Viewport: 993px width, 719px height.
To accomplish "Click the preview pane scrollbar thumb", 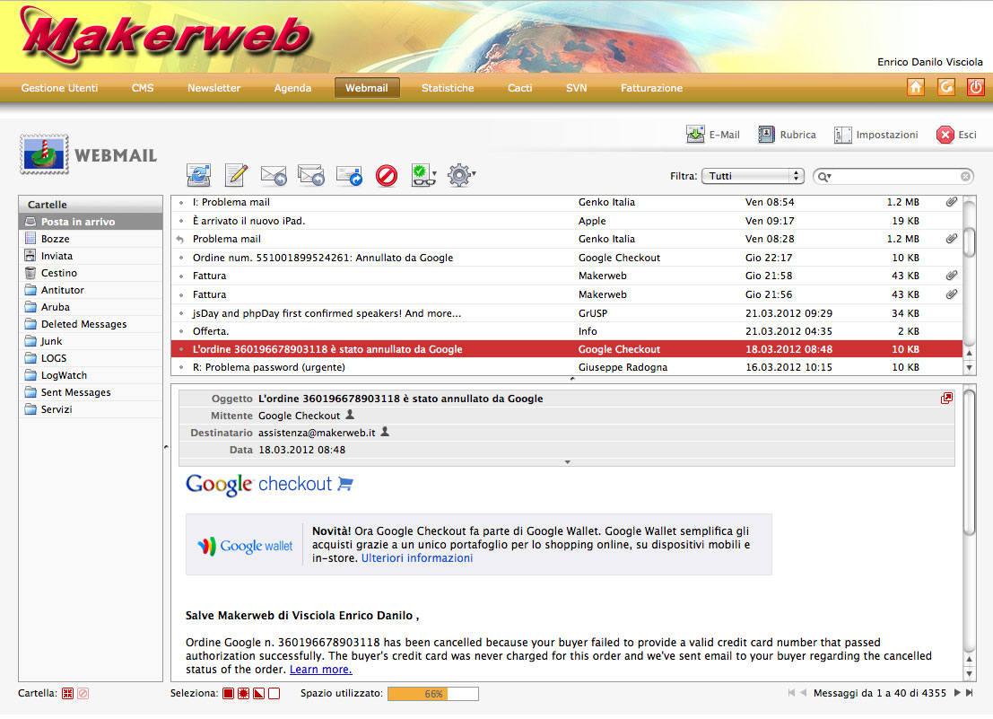I will [x=969, y=462].
